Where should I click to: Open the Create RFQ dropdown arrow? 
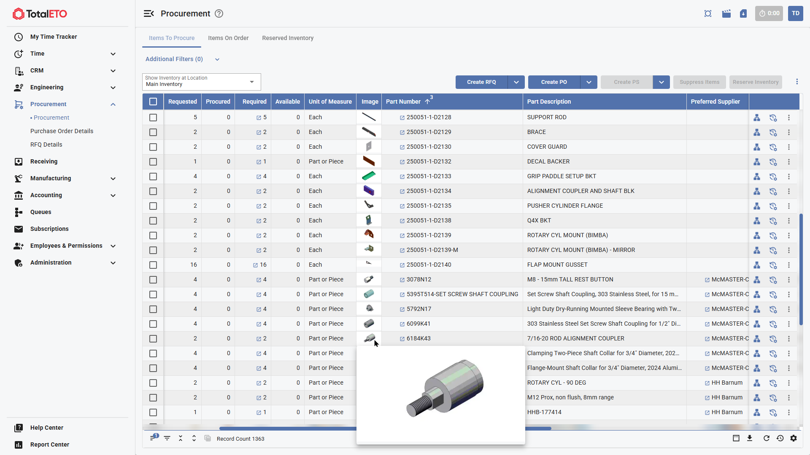(x=516, y=82)
